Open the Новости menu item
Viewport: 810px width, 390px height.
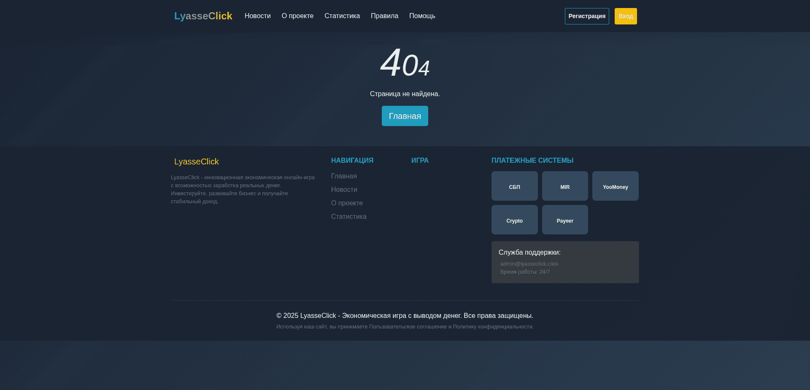tap(257, 16)
